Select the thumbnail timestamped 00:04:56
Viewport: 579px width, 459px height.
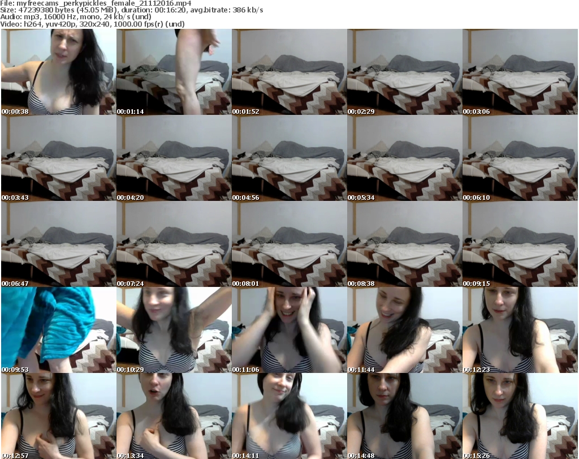point(289,158)
